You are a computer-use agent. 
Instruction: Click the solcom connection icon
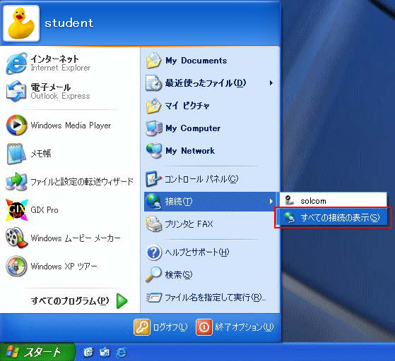pyautogui.click(x=290, y=200)
